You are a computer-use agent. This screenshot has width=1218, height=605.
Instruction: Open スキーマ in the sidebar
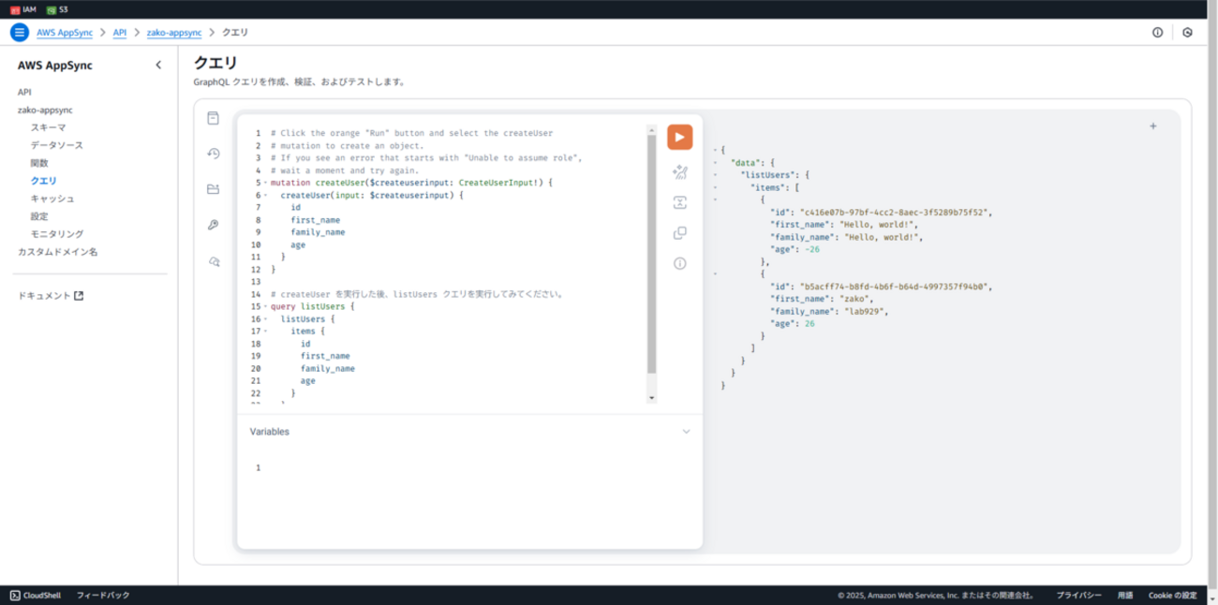click(x=48, y=127)
